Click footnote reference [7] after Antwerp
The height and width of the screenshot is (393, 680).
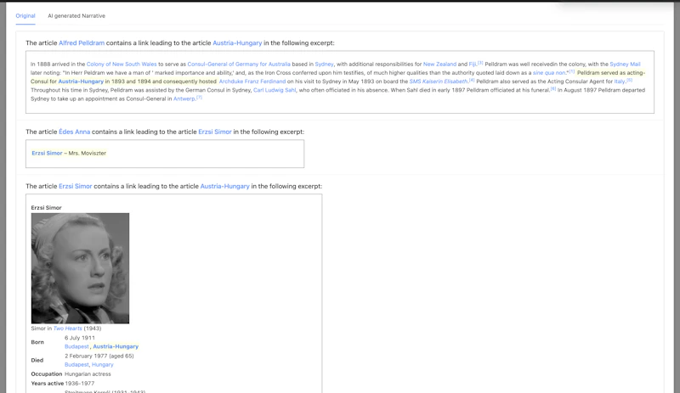199,98
